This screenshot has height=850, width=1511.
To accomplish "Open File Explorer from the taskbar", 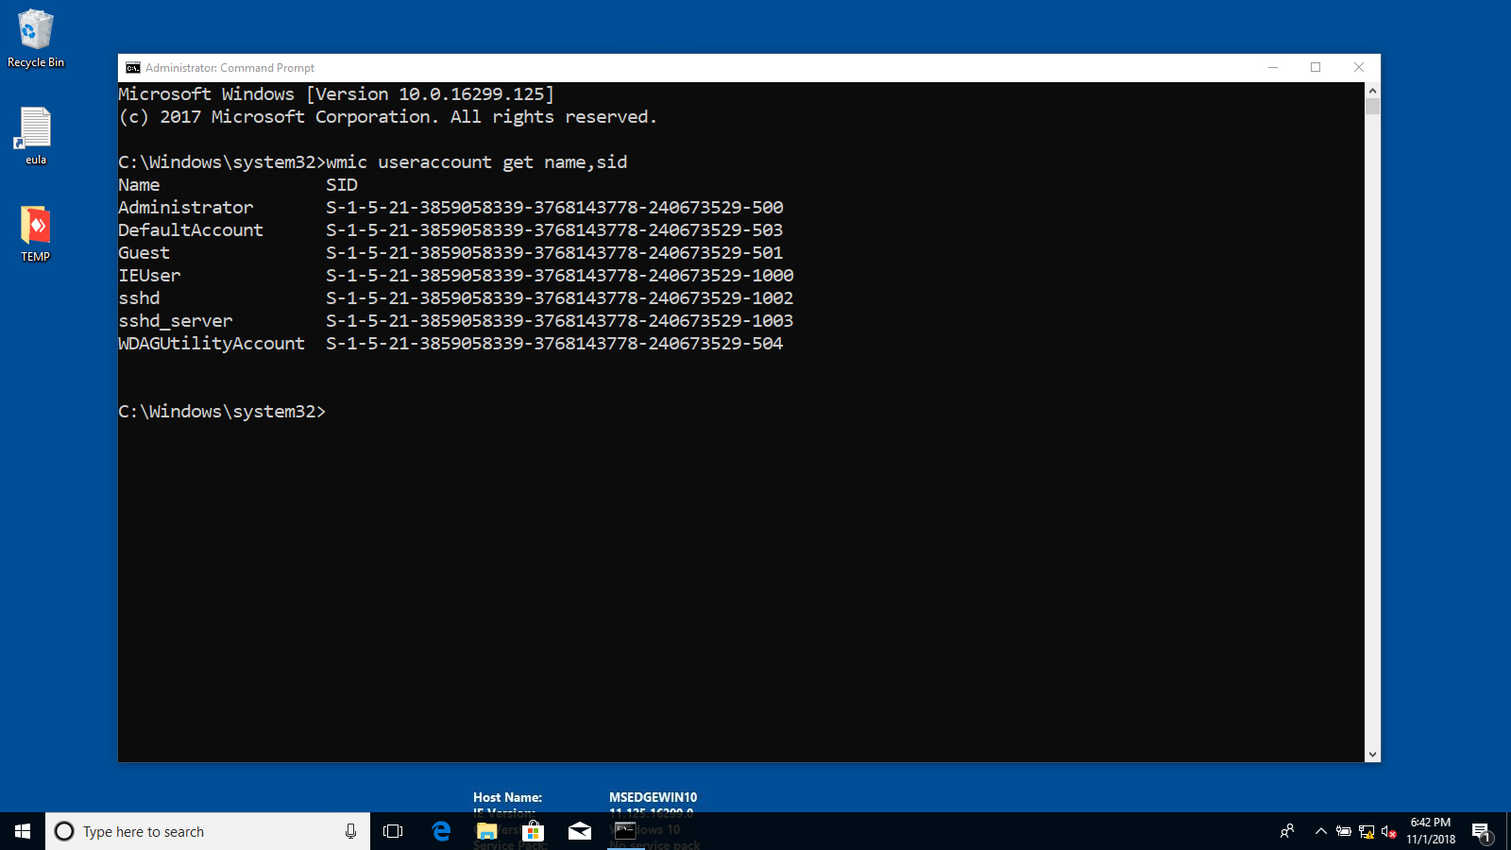I will click(x=487, y=831).
